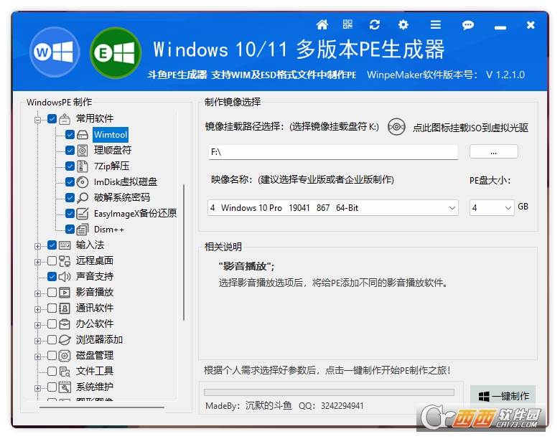Click the creation progress bar
560x439 pixels.
329,392
